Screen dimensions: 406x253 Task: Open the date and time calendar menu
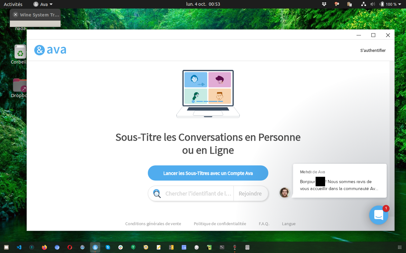click(x=203, y=4)
